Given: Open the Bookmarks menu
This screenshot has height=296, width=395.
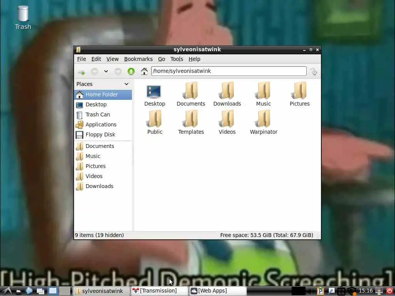Looking at the screenshot, I should (138, 59).
